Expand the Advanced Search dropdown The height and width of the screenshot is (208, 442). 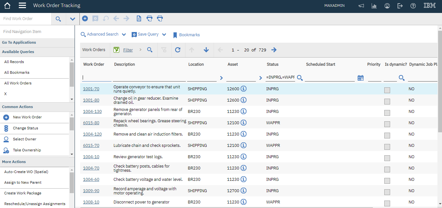point(124,34)
